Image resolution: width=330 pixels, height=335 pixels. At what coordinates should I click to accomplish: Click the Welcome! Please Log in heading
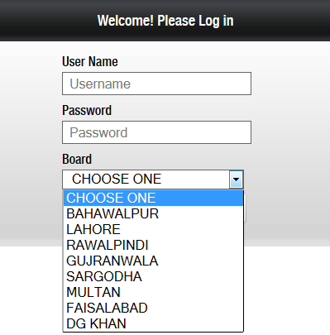point(165,21)
